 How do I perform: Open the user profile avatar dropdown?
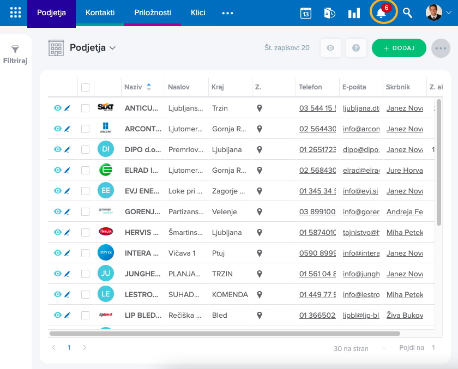click(x=439, y=13)
